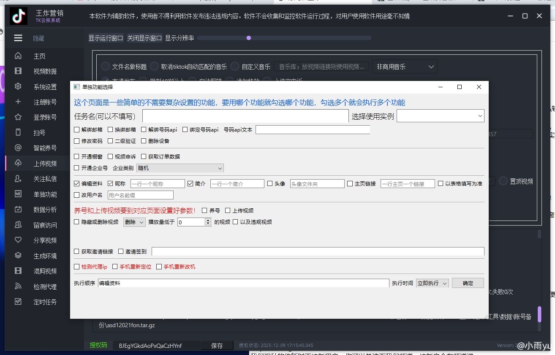The height and width of the screenshot is (355, 555).
Task: Go to 定时任务 in the sidebar
Action: point(45,302)
